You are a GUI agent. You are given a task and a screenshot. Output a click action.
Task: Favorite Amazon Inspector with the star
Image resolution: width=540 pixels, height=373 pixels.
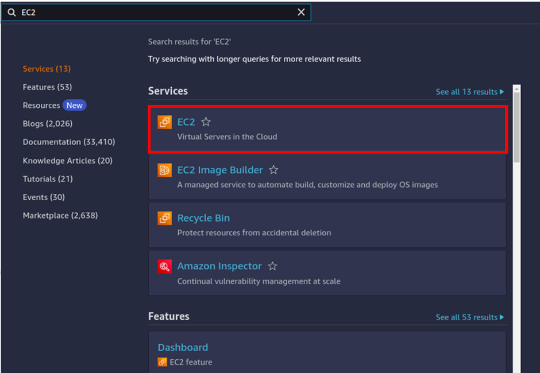[272, 266]
